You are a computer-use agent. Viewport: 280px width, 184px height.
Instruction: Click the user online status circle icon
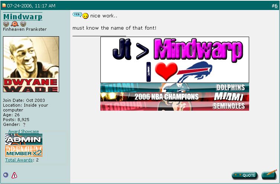click(6, 175)
